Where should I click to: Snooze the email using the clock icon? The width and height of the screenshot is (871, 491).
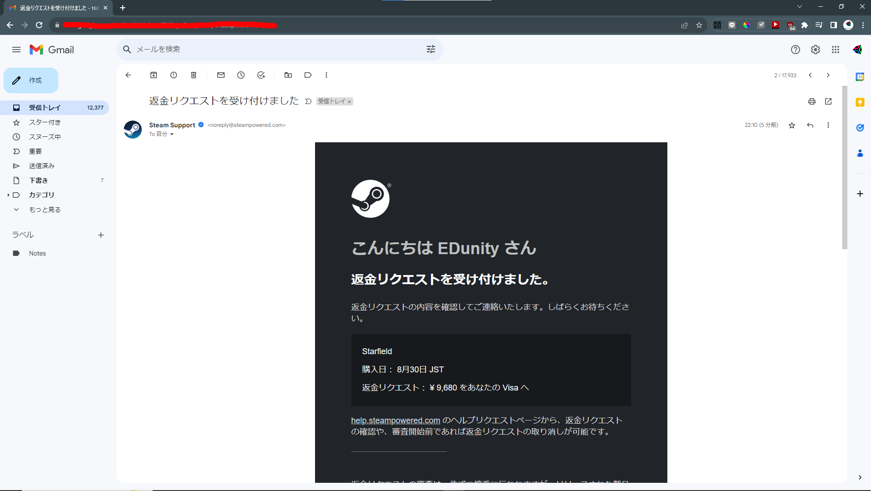point(240,75)
